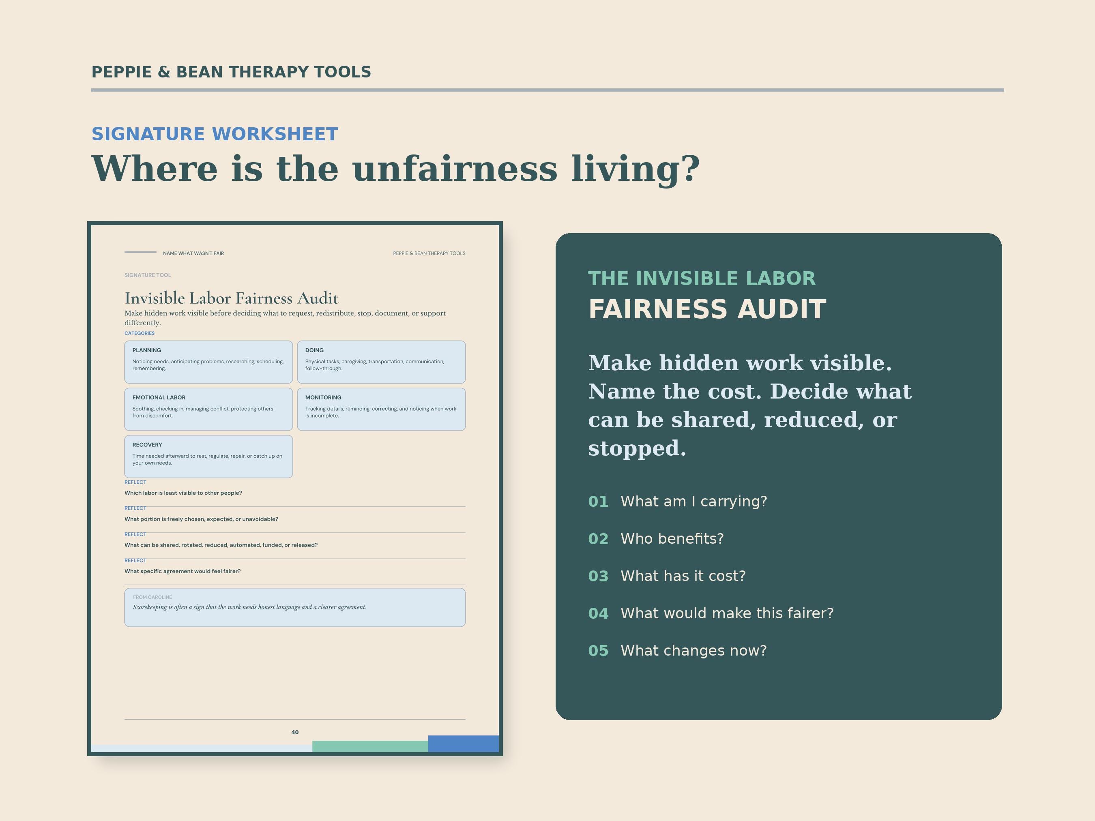The image size is (1095, 821).
Task: Open the worksheet page thumbnail
Action: tap(295, 489)
